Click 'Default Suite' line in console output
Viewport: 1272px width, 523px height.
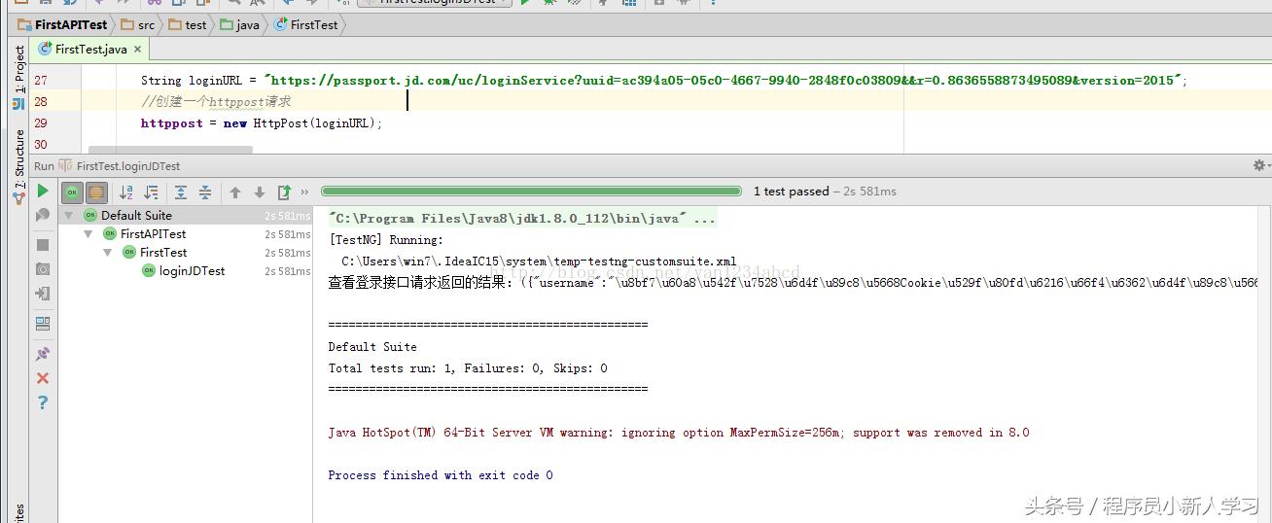[372, 347]
